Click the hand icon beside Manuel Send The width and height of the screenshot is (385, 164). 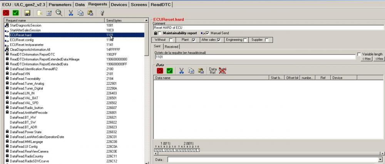[x=203, y=33]
